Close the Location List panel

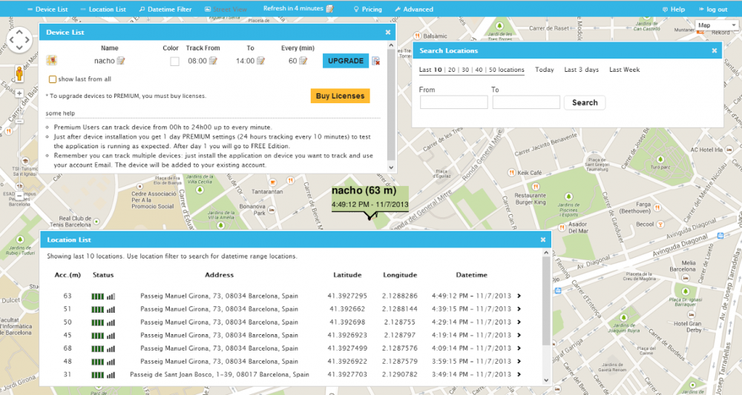tap(543, 239)
